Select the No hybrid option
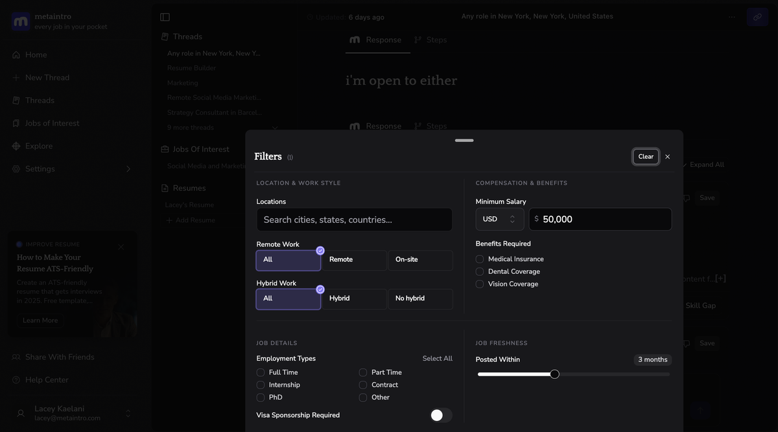 pyautogui.click(x=420, y=299)
